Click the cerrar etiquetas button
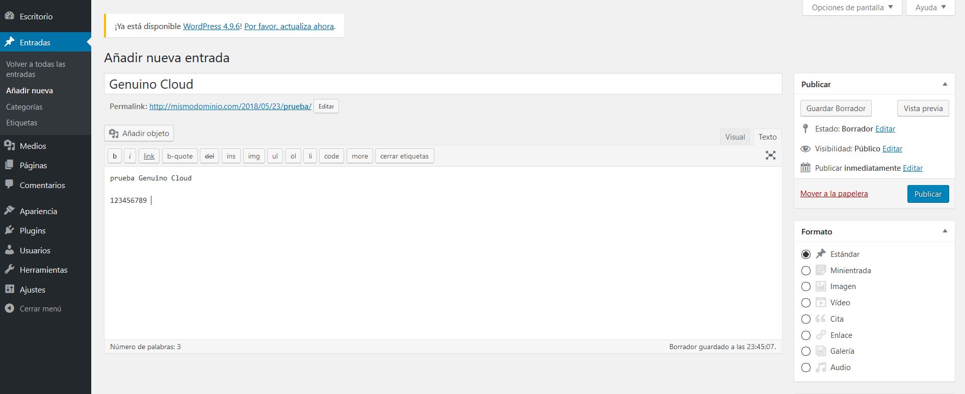 click(404, 156)
